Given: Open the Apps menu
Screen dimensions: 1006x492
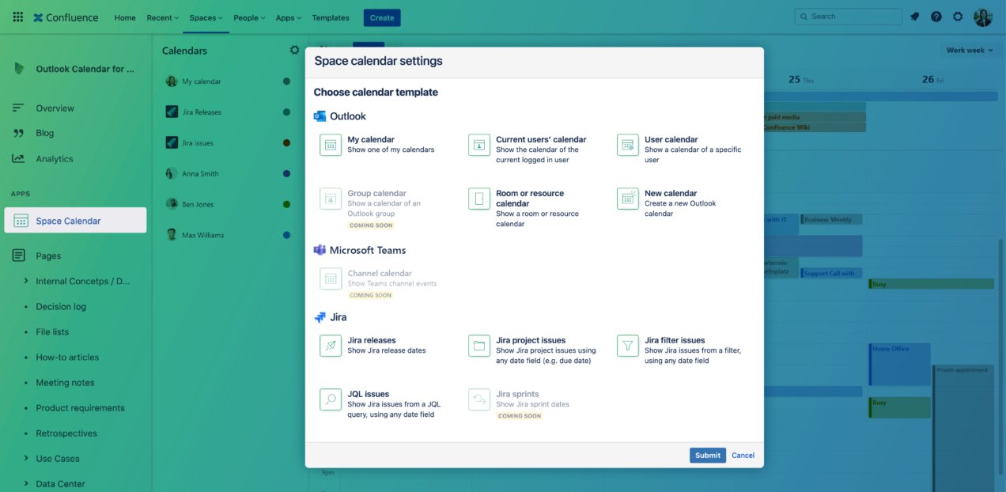Looking at the screenshot, I should click(x=288, y=17).
